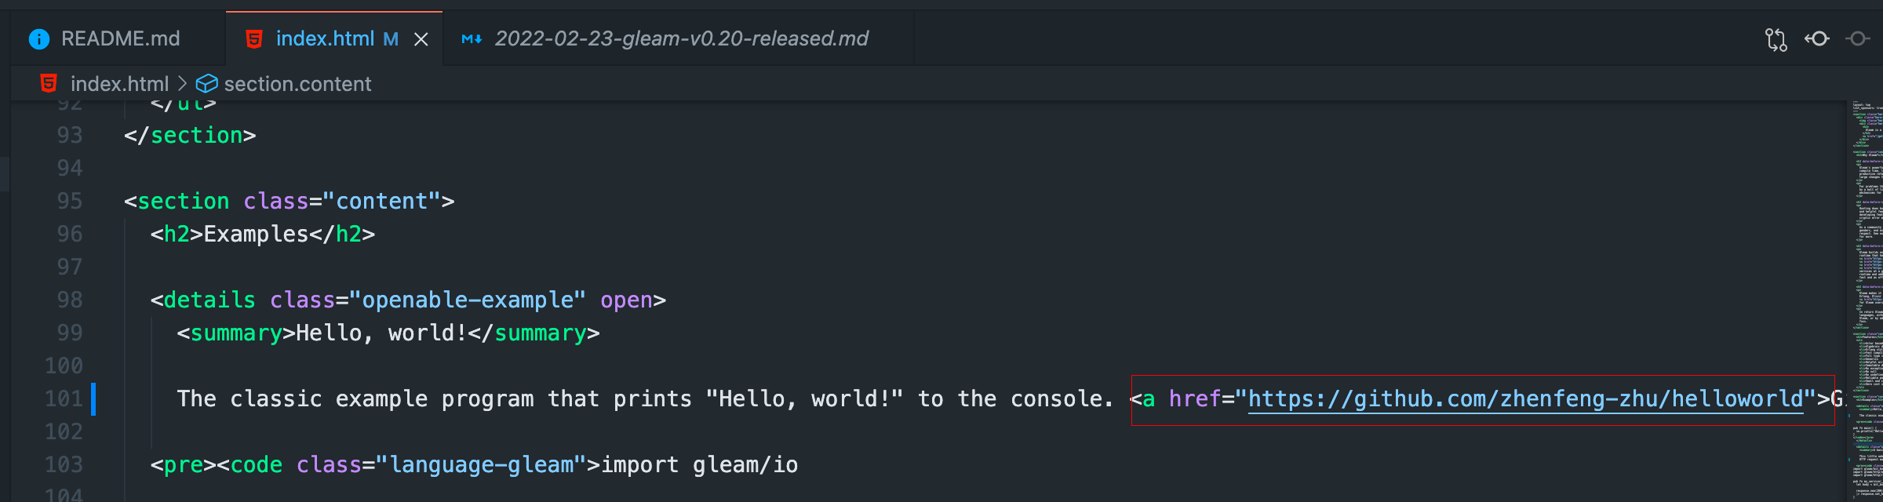The width and height of the screenshot is (1883, 502).
Task: Click the highlighted anchor tag on line 101
Action: click(x=1145, y=399)
